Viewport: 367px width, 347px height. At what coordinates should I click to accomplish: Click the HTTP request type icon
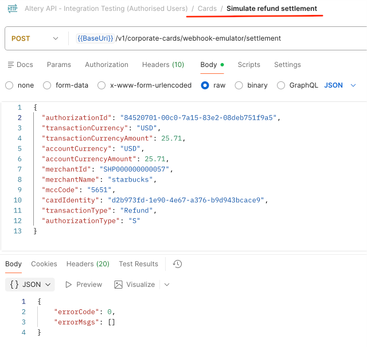tap(13, 9)
